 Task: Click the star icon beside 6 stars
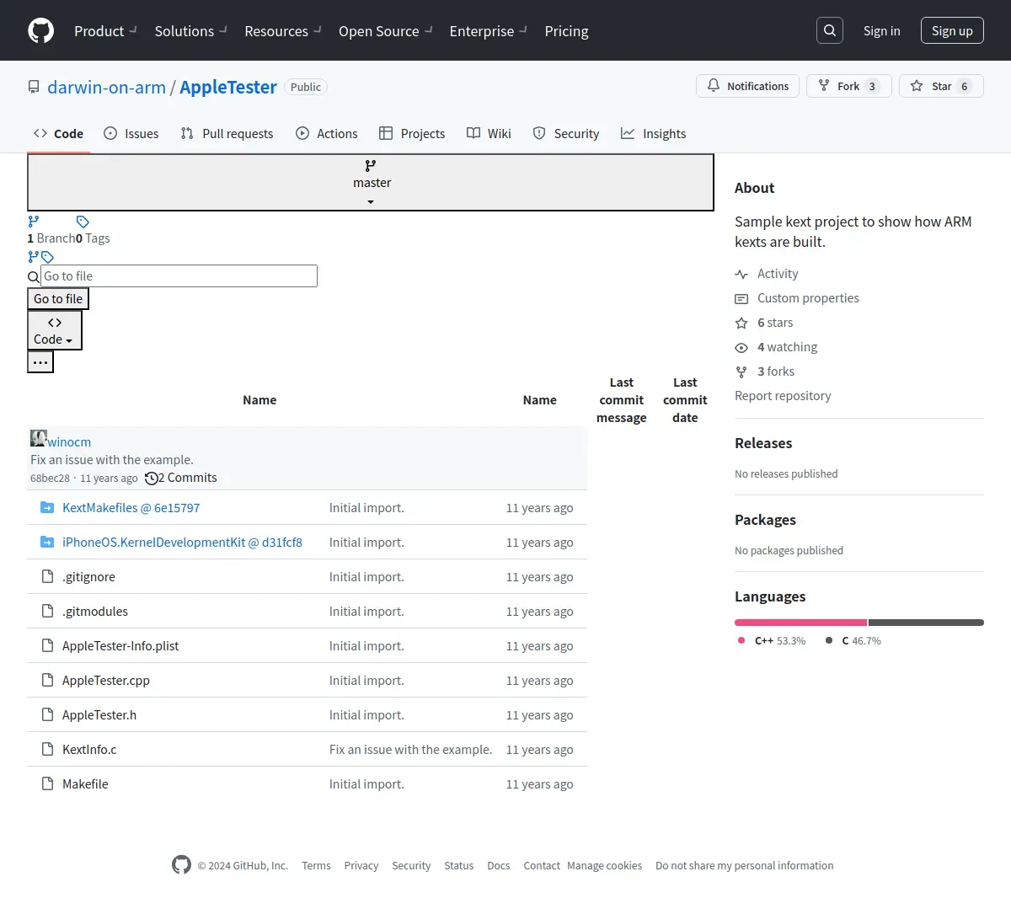[741, 323]
